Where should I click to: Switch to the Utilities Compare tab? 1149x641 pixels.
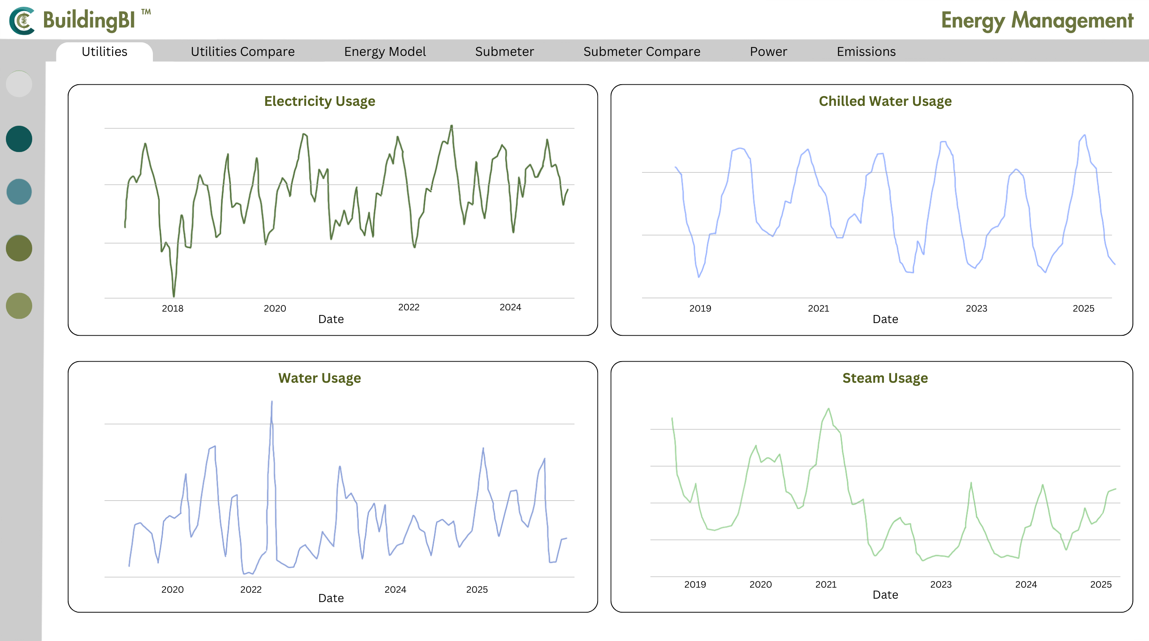coord(243,52)
